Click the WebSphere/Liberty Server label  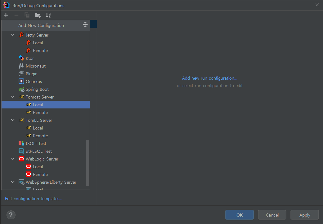(51, 182)
